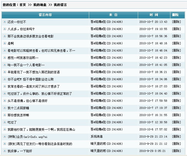Click arrow icon beside 我跟他吵架了 message
This screenshot has height=156, width=187.
pos(5,129)
